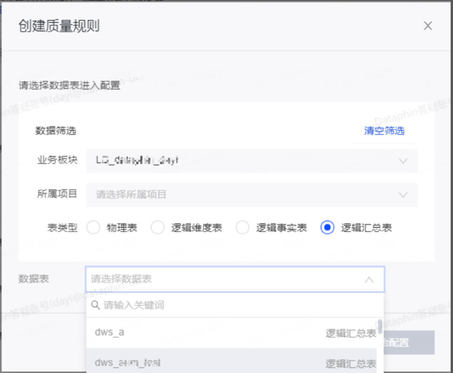Image resolution: width=453 pixels, height=373 pixels.
Task: Select the 物理表 radio button
Action: (x=93, y=228)
